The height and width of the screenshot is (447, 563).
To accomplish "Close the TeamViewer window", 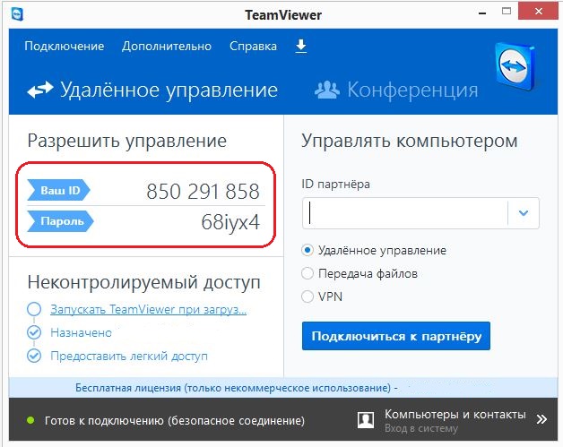I will [x=538, y=12].
